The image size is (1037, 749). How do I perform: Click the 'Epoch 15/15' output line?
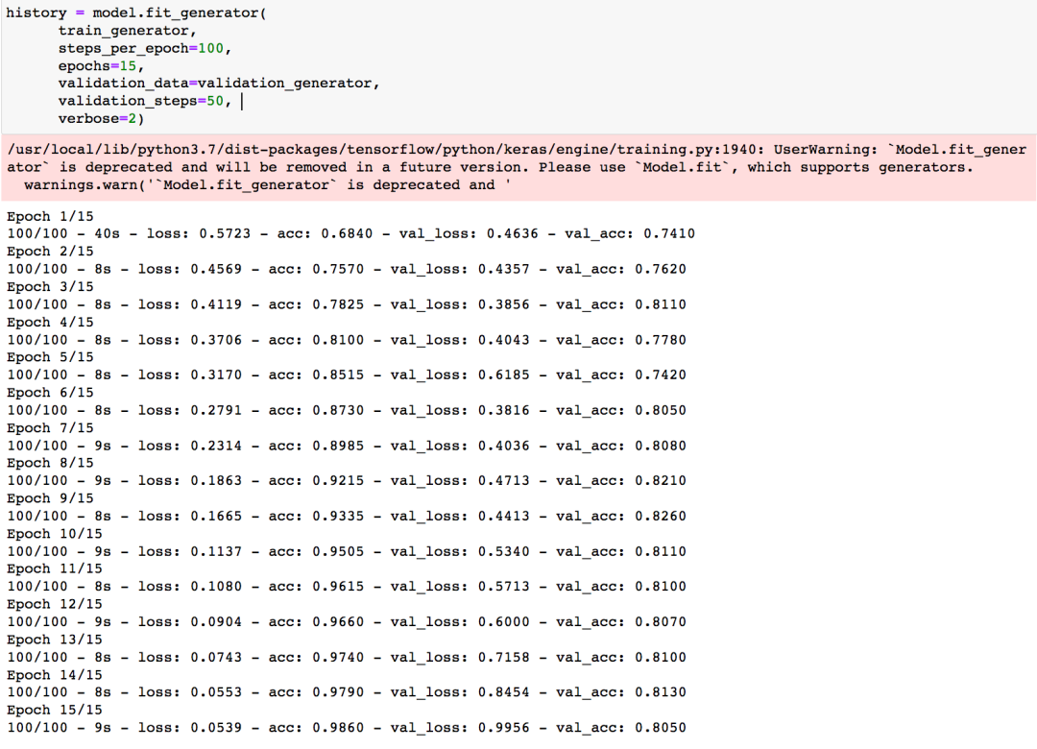[54, 710]
